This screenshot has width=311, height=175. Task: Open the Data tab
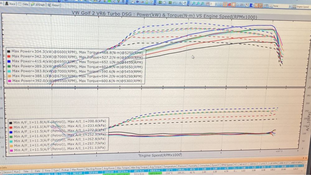tap(23, 4)
